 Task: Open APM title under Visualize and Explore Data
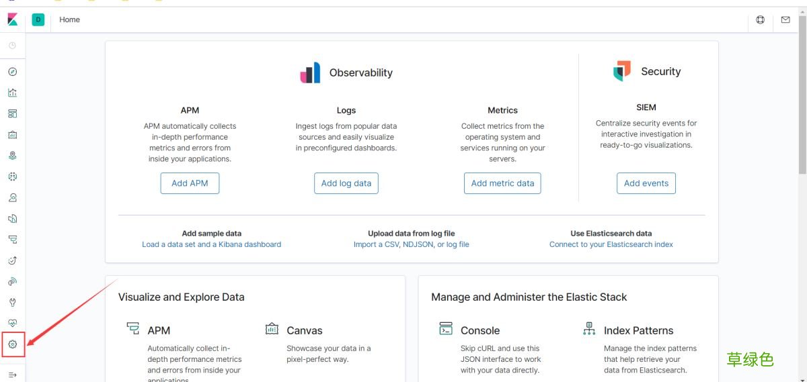(159, 330)
